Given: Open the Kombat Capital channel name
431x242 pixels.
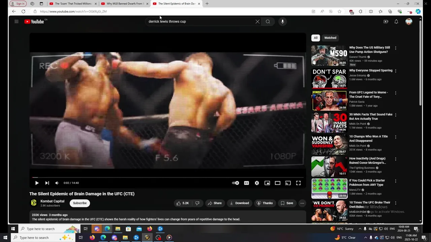Looking at the screenshot, I should pos(52,201).
